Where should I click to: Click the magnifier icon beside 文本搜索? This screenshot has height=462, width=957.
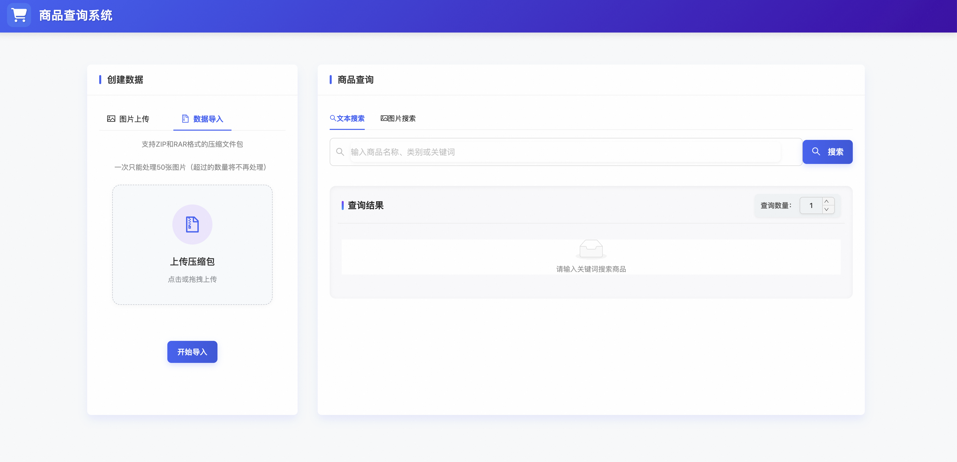[333, 118]
